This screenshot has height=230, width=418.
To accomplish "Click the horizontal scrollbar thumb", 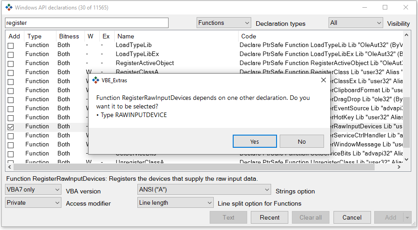I will (x=194, y=167).
